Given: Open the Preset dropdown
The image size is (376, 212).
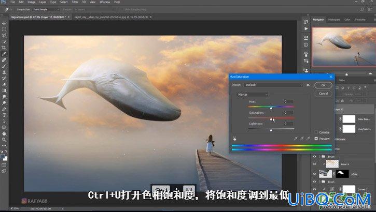Looking at the screenshot, I should [274, 85].
